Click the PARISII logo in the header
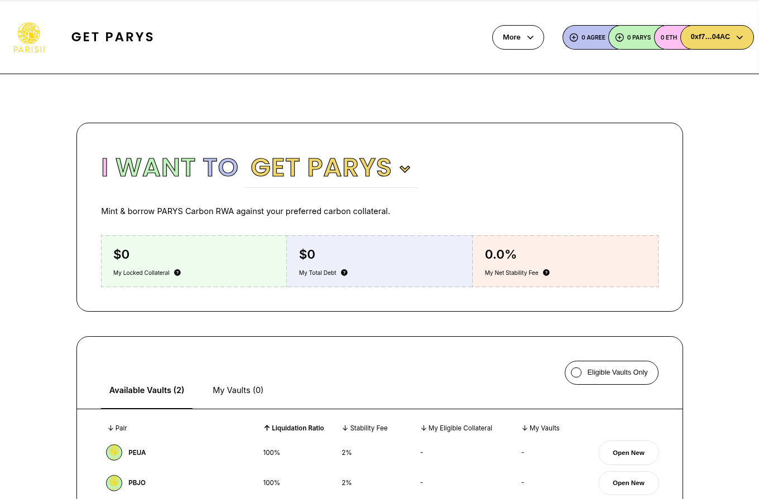The image size is (759, 499). pos(30,37)
